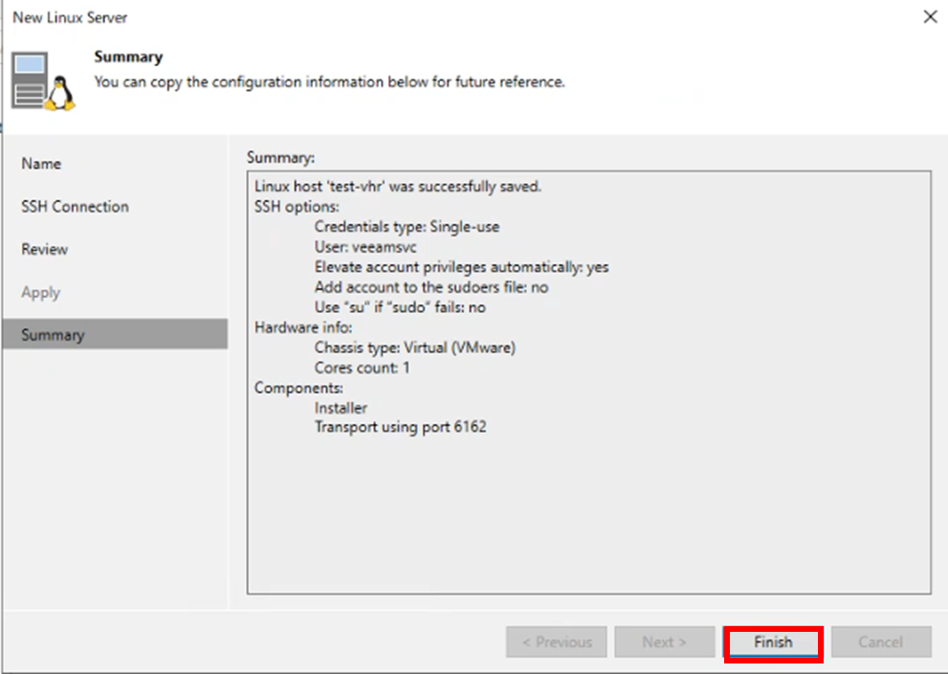Click 'Credentials type: Single-use' line
Screen dimensions: 948x674
(407, 227)
